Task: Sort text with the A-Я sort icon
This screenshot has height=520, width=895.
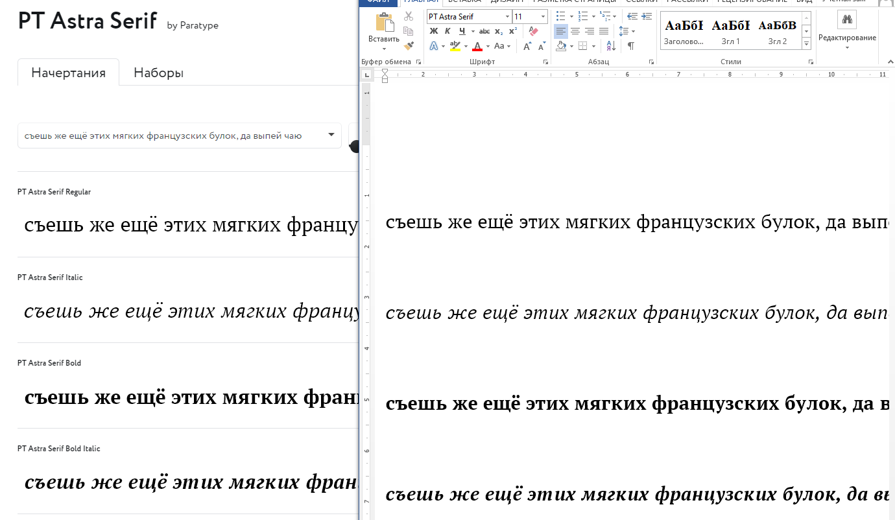Action: coord(611,46)
